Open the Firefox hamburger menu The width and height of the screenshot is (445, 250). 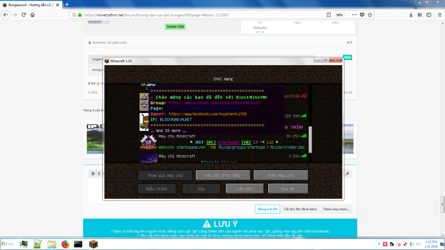(440, 15)
